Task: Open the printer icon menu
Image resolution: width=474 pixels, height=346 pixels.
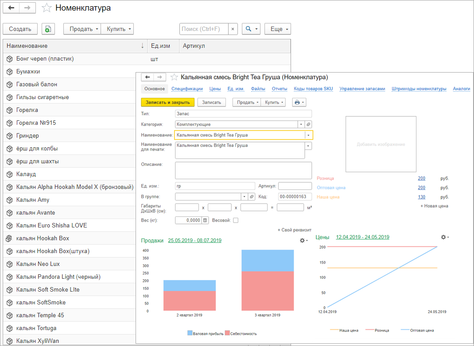Action: (x=299, y=102)
